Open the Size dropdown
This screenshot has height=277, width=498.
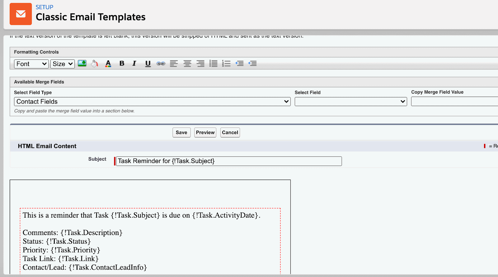(63, 64)
